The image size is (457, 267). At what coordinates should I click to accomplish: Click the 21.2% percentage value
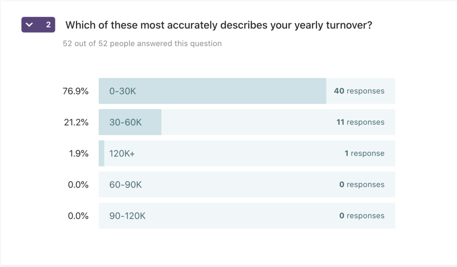(x=76, y=122)
